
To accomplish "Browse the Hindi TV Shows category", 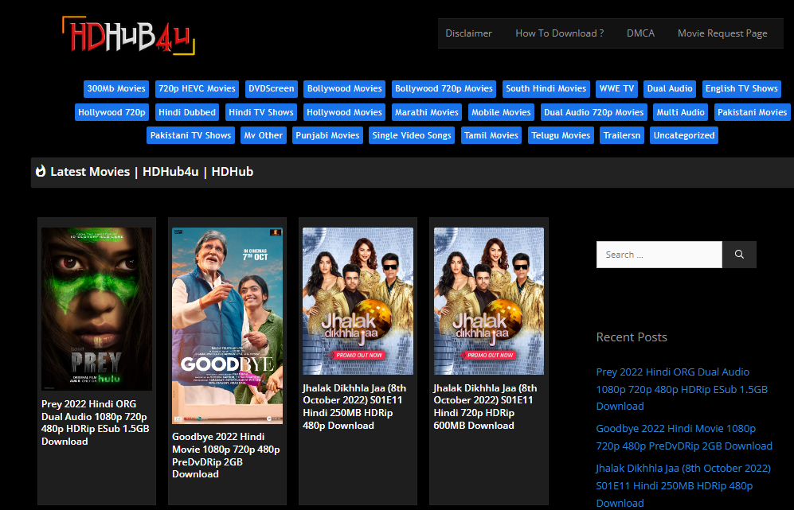I will (261, 112).
